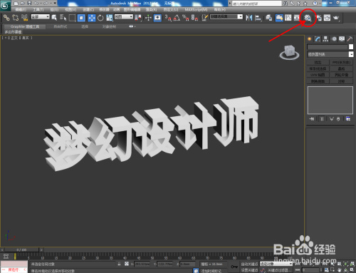Toggle the Spinner Snap button
356x273 pixels.
coord(194,18)
